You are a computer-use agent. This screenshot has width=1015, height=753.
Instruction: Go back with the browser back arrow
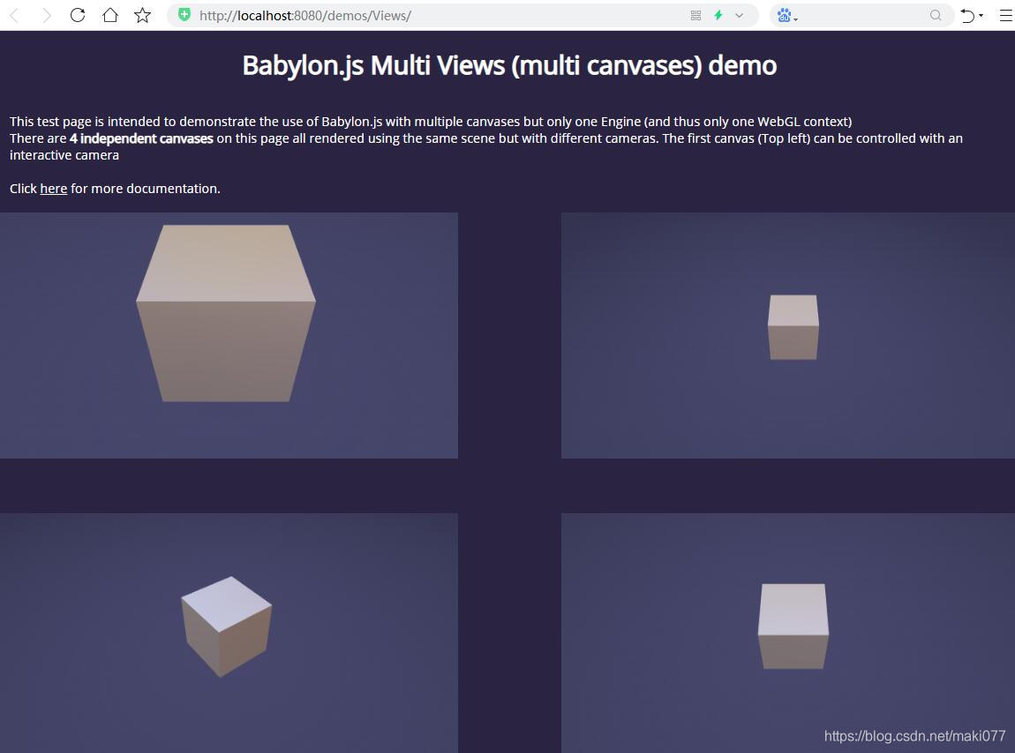coord(13,16)
